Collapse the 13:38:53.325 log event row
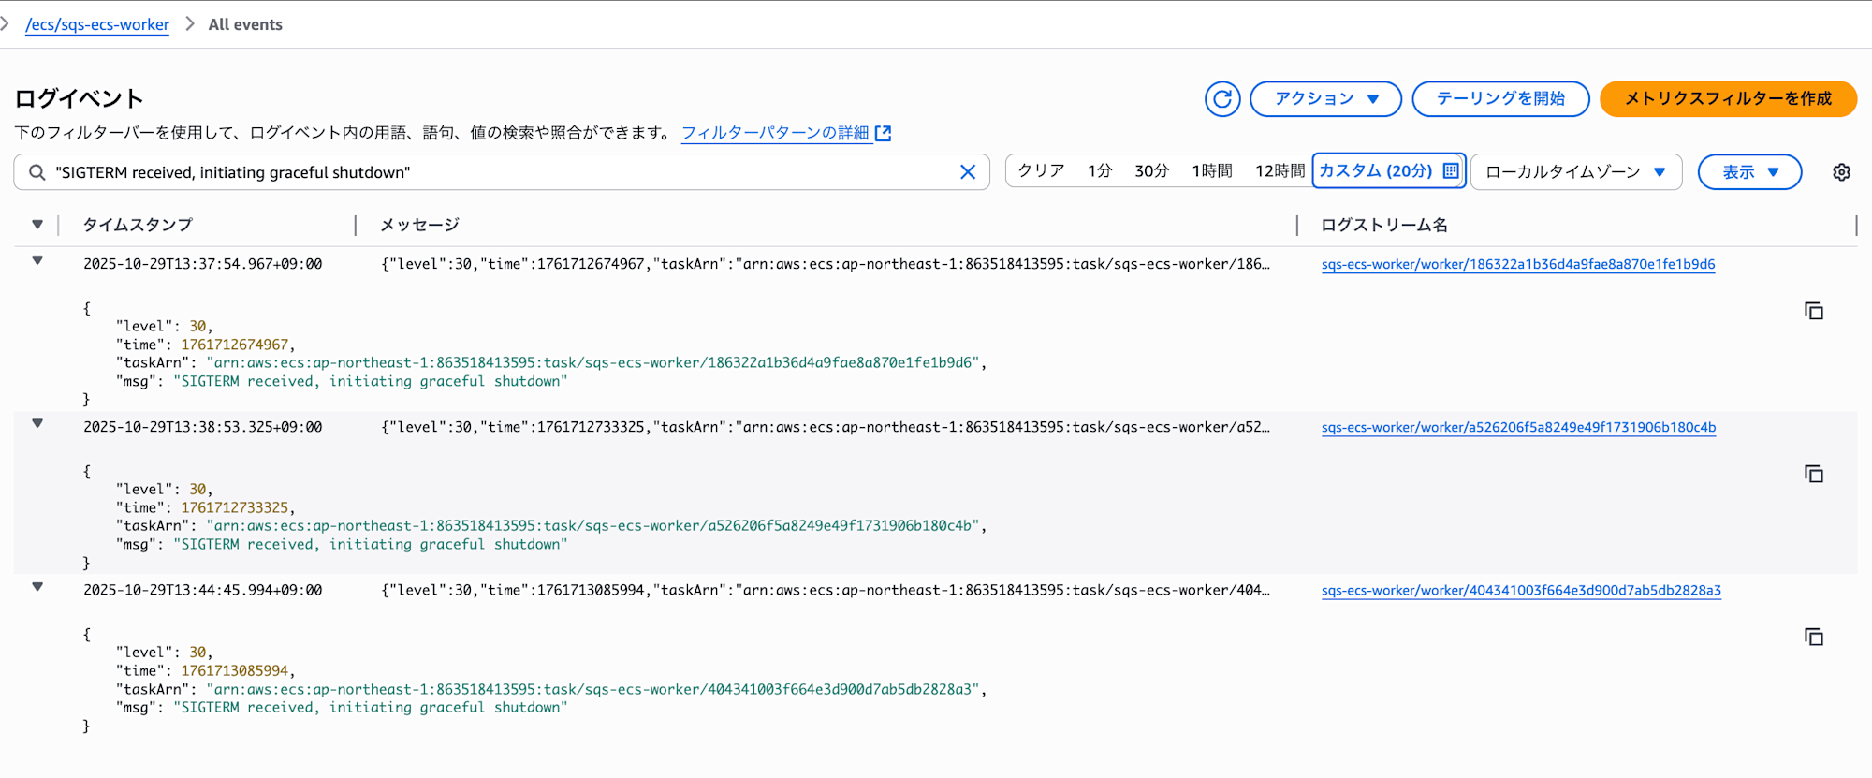Viewport: 1872px width, 778px height. (37, 424)
